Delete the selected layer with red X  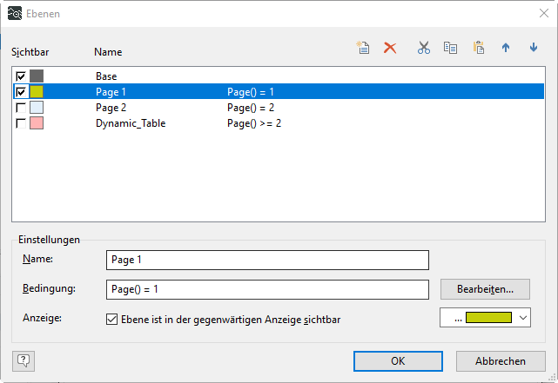click(390, 48)
